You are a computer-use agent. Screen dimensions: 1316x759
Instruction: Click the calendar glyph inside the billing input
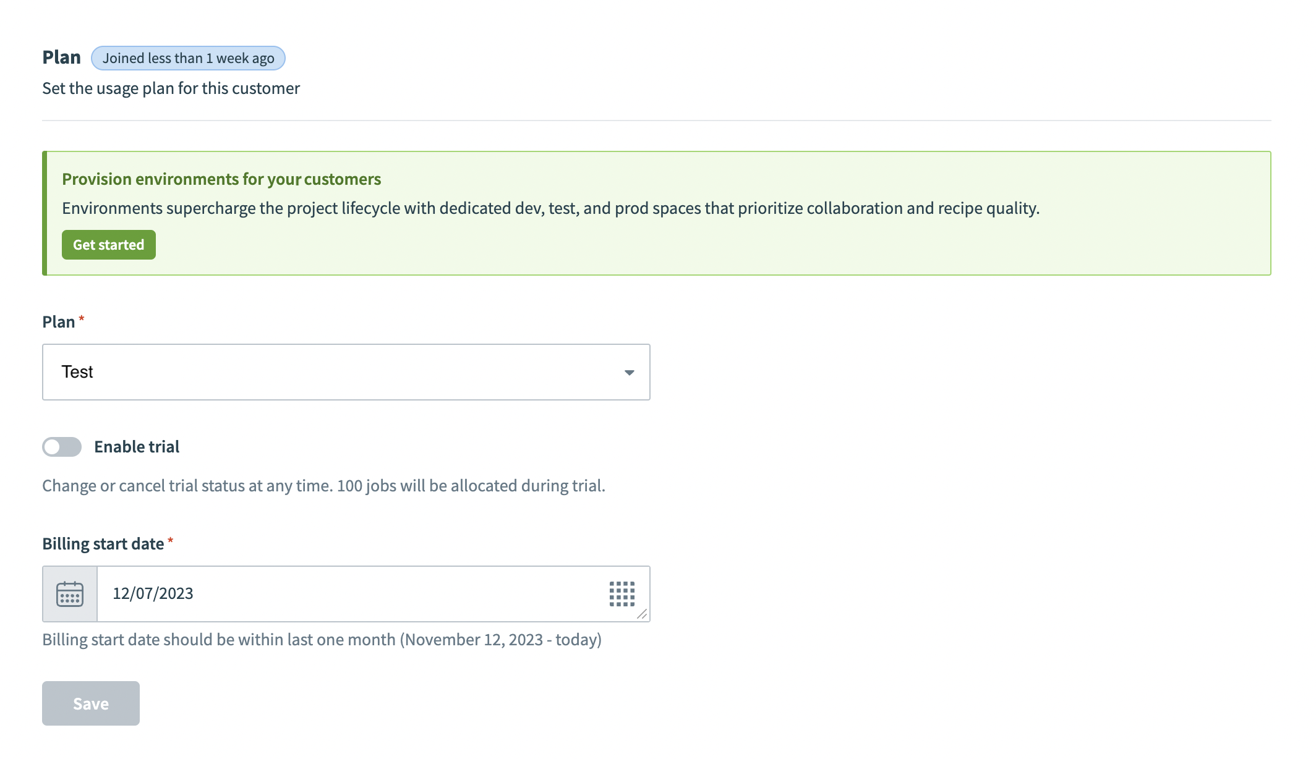click(x=69, y=594)
